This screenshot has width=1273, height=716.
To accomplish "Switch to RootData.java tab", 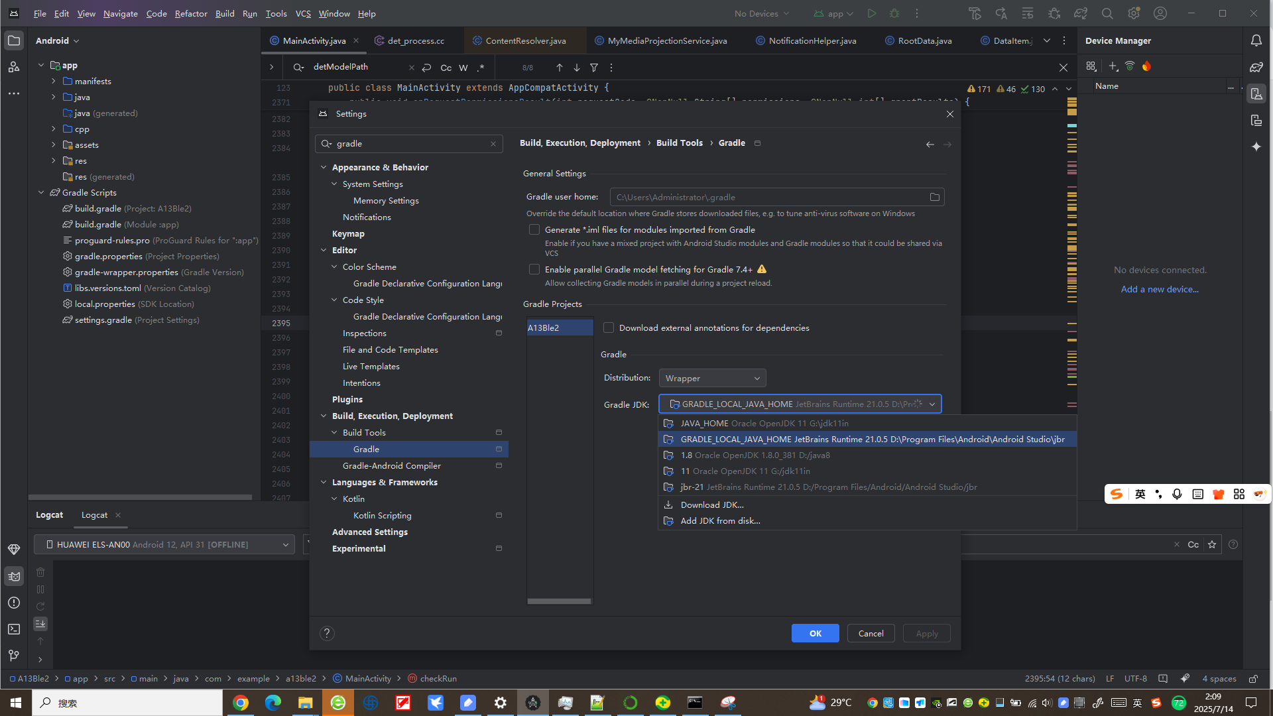I will 918,40.
